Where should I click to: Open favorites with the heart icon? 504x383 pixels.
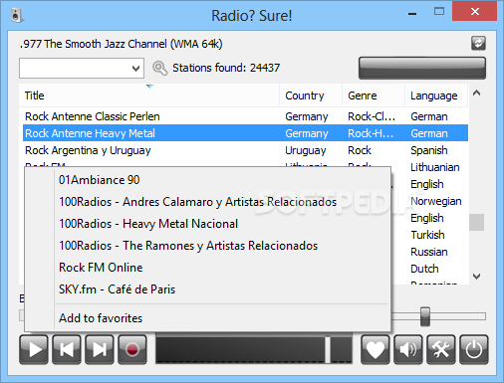point(376,349)
